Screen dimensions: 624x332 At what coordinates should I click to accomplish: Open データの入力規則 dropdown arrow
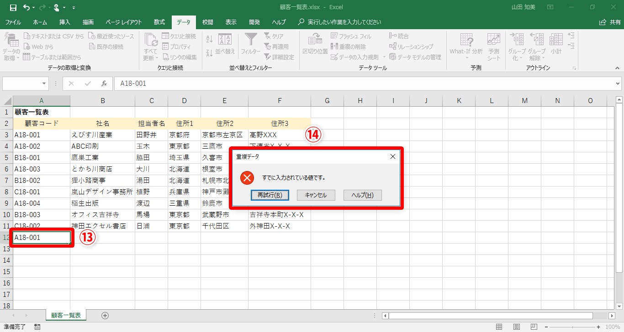coord(385,57)
